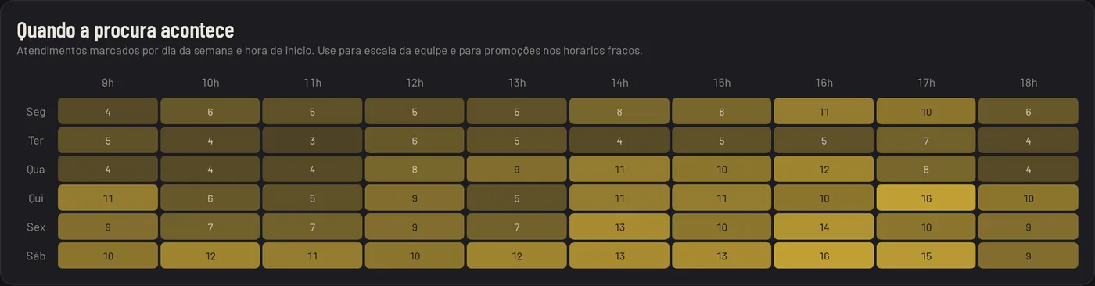Select the Tuesday 12h cell showing 6

[415, 141]
